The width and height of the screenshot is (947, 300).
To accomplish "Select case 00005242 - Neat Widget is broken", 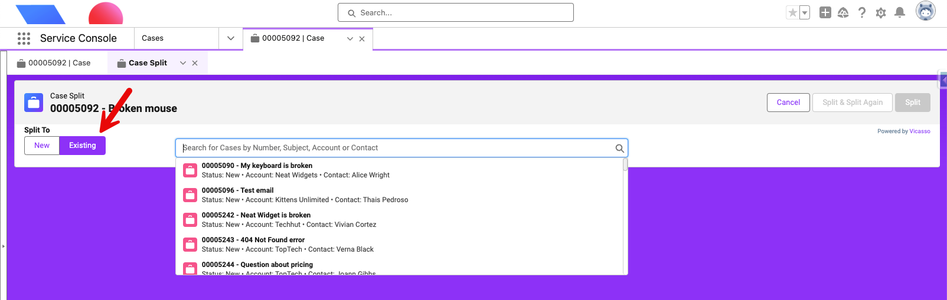I will pyautogui.click(x=399, y=220).
